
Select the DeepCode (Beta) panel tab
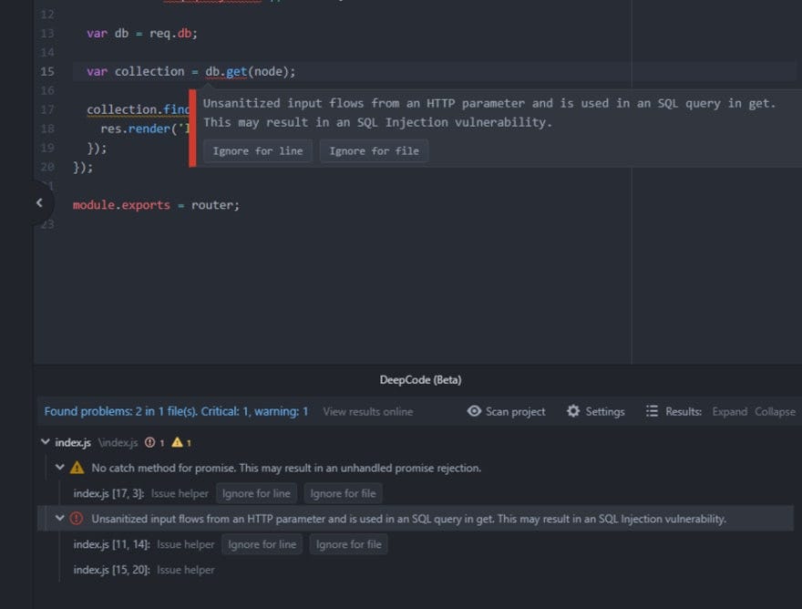point(420,379)
